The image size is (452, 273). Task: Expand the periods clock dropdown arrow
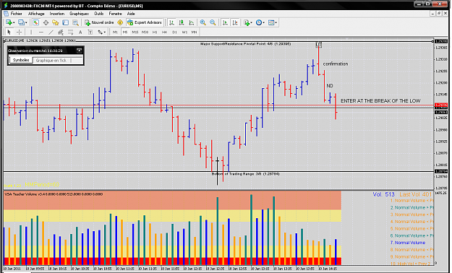[x=263, y=23]
